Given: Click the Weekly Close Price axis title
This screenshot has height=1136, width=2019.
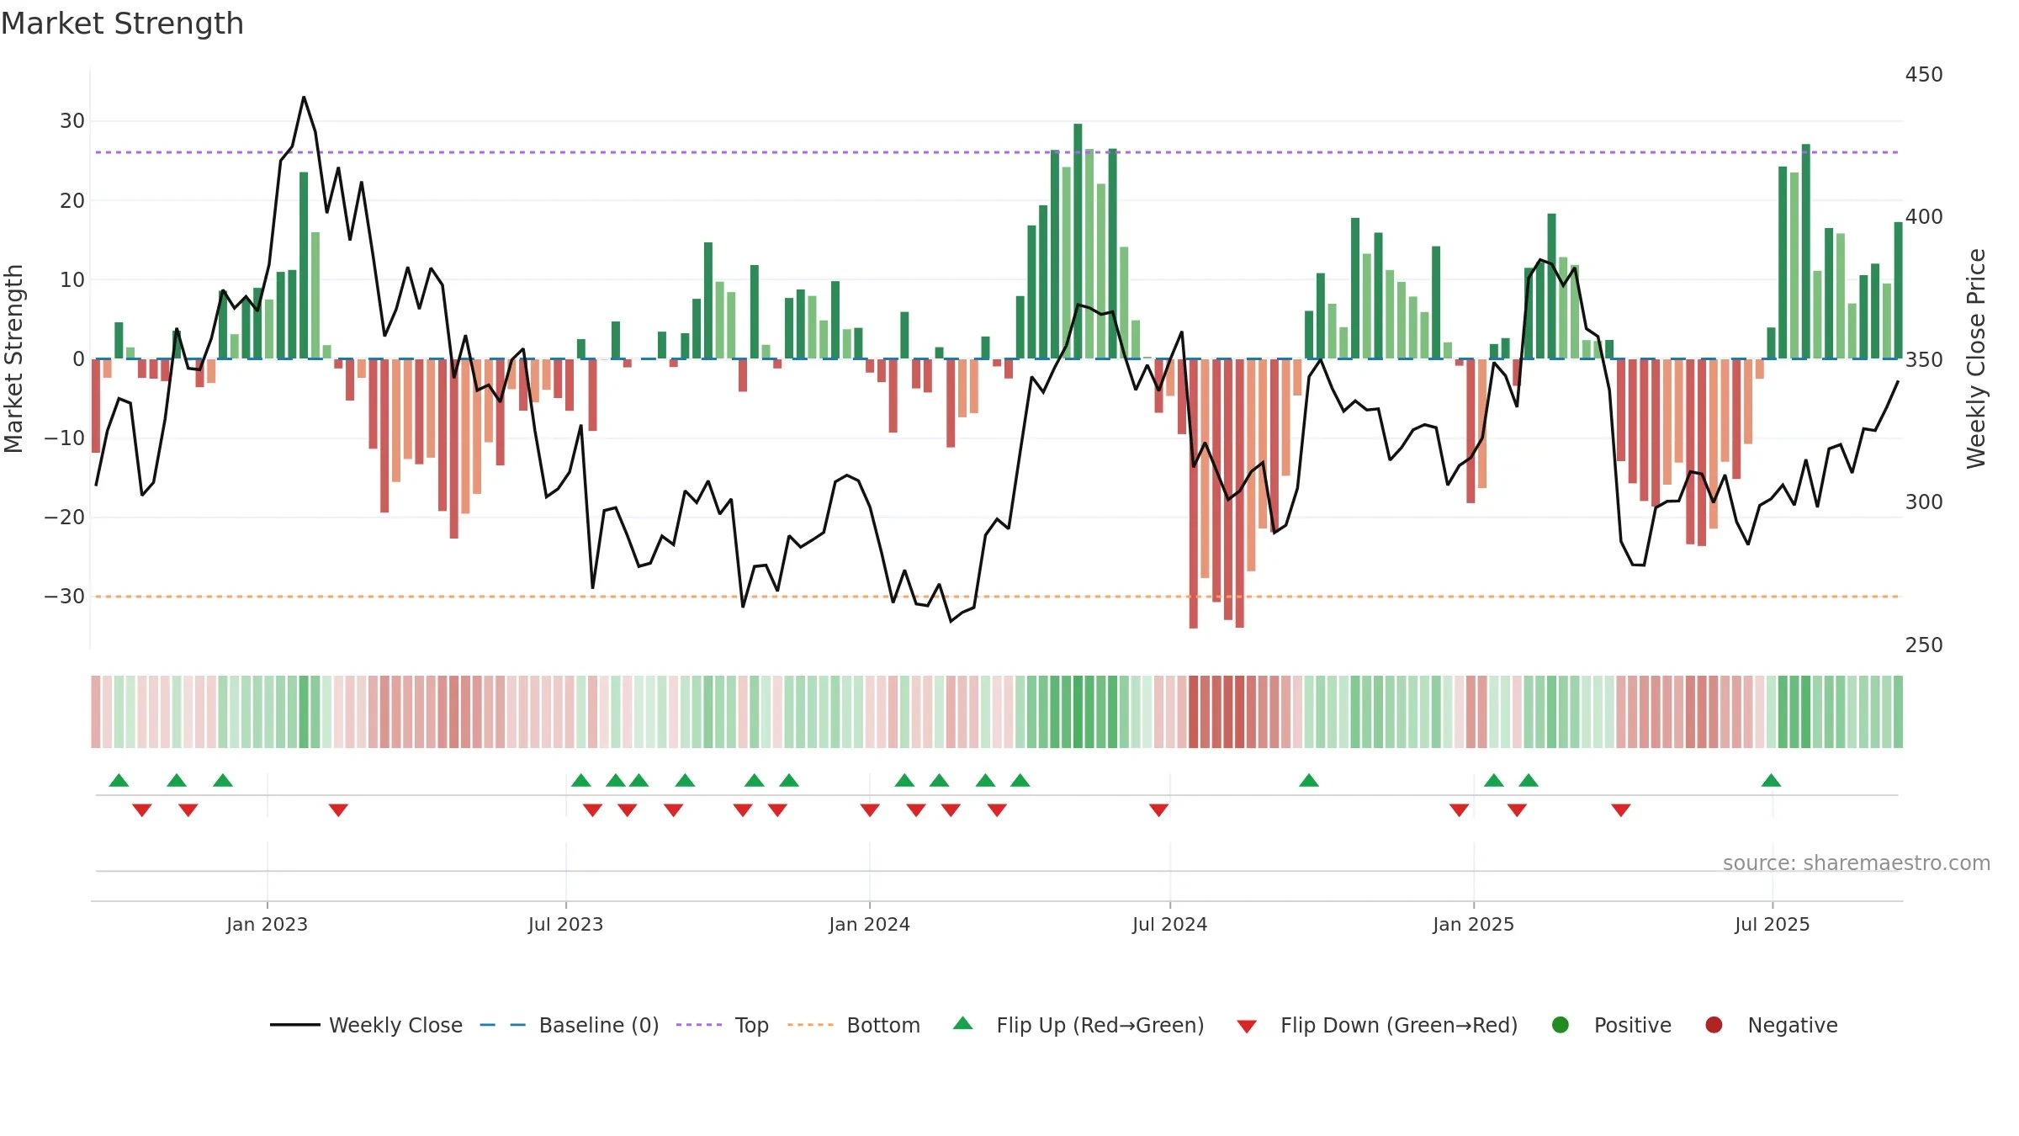Looking at the screenshot, I should (x=1976, y=358).
